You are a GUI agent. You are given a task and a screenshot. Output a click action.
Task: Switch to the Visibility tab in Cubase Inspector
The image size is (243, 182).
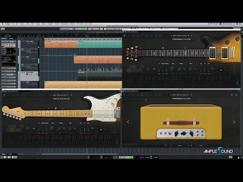pyautogui.click(x=11, y=38)
